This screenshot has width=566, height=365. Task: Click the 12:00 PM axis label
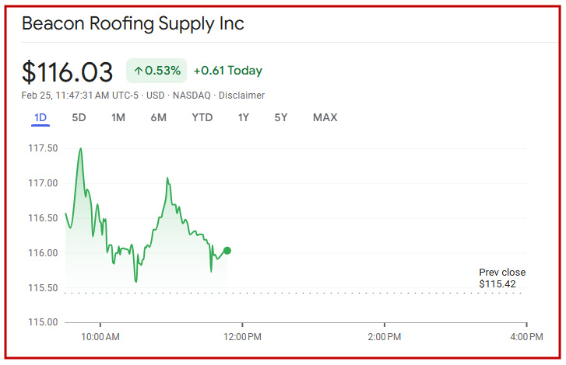tap(242, 337)
